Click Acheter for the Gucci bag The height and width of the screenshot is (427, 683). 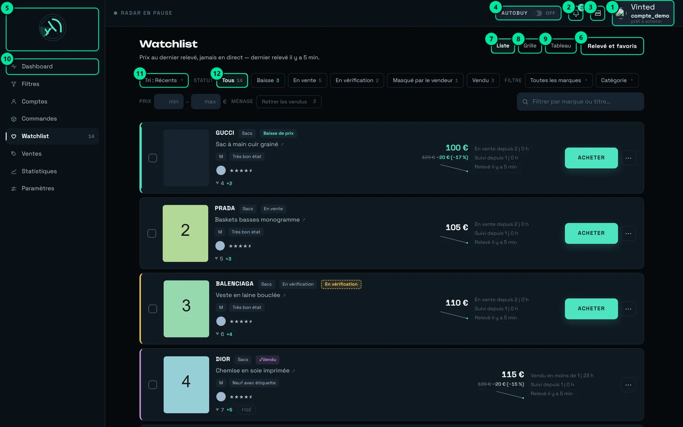click(x=591, y=158)
